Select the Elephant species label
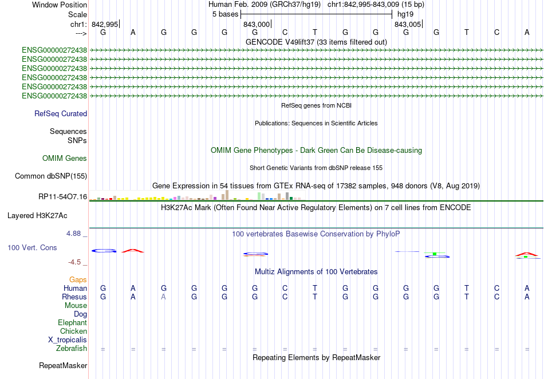The height and width of the screenshot is (379, 544). pyautogui.click(x=73, y=322)
